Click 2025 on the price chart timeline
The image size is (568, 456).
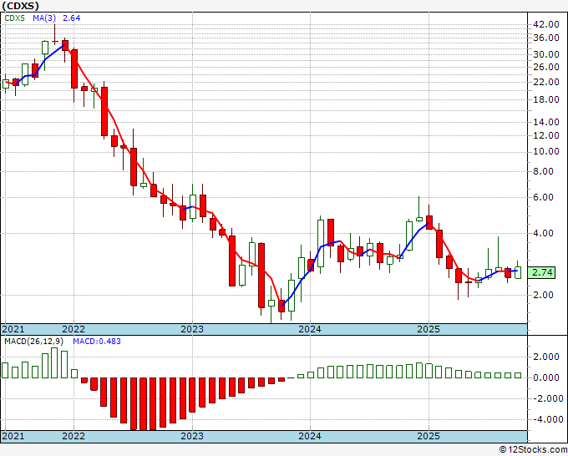(429, 329)
